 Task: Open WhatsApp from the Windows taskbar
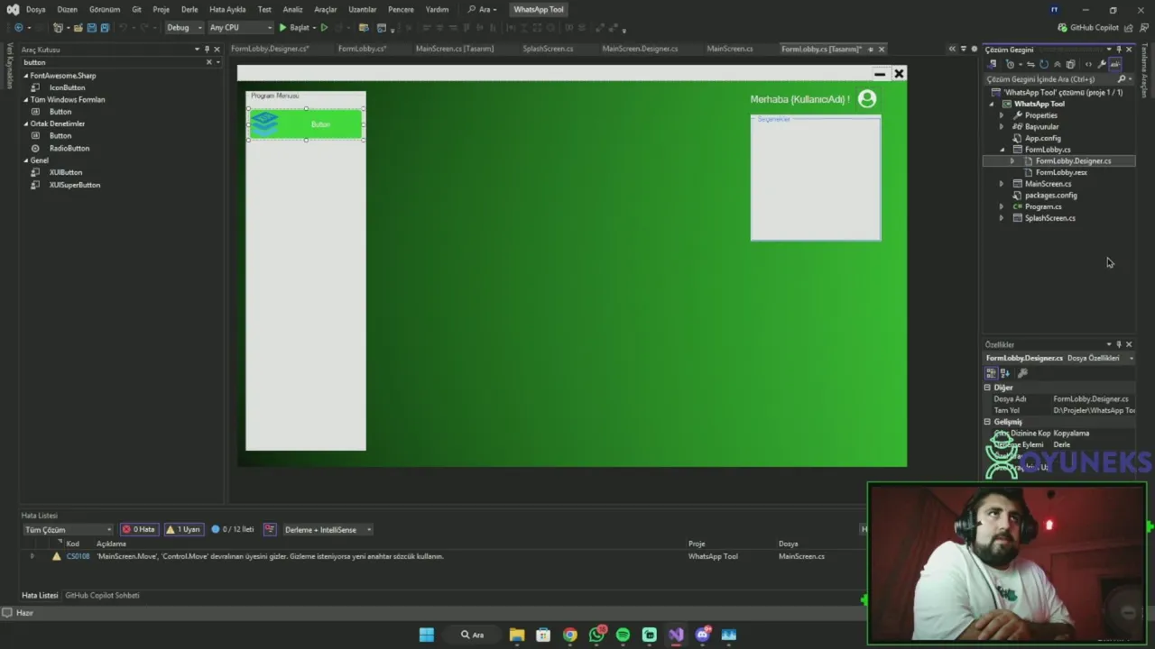click(x=596, y=635)
